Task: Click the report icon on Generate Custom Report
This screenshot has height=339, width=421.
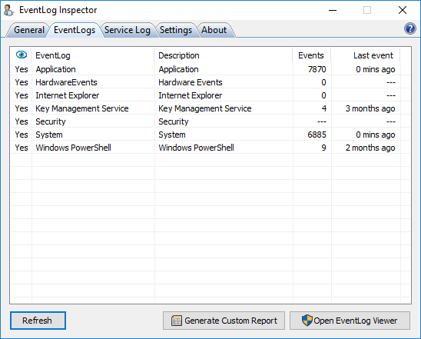Action: point(177,321)
